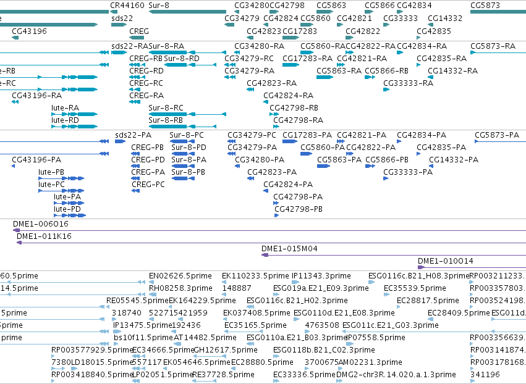Click the CR44160 gene label
Viewport: 526px width, 384px height.
[x=127, y=6]
